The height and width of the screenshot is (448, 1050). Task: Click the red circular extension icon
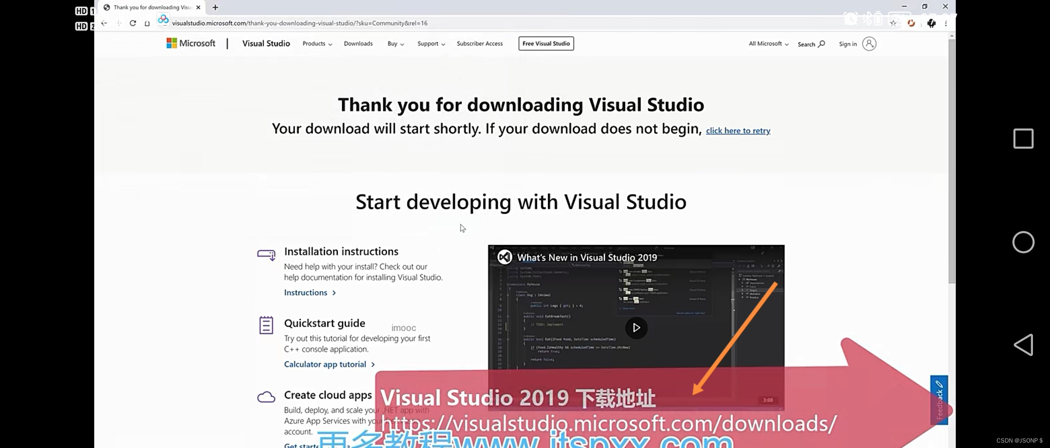(x=911, y=23)
